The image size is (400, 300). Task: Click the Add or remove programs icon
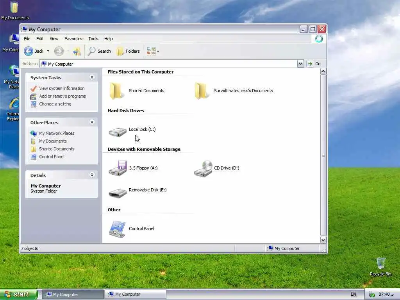pyautogui.click(x=34, y=96)
